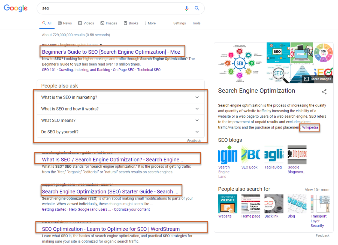Open Backlink related search thumbnail
Viewport: 338px width, 245px height.
coord(274,204)
